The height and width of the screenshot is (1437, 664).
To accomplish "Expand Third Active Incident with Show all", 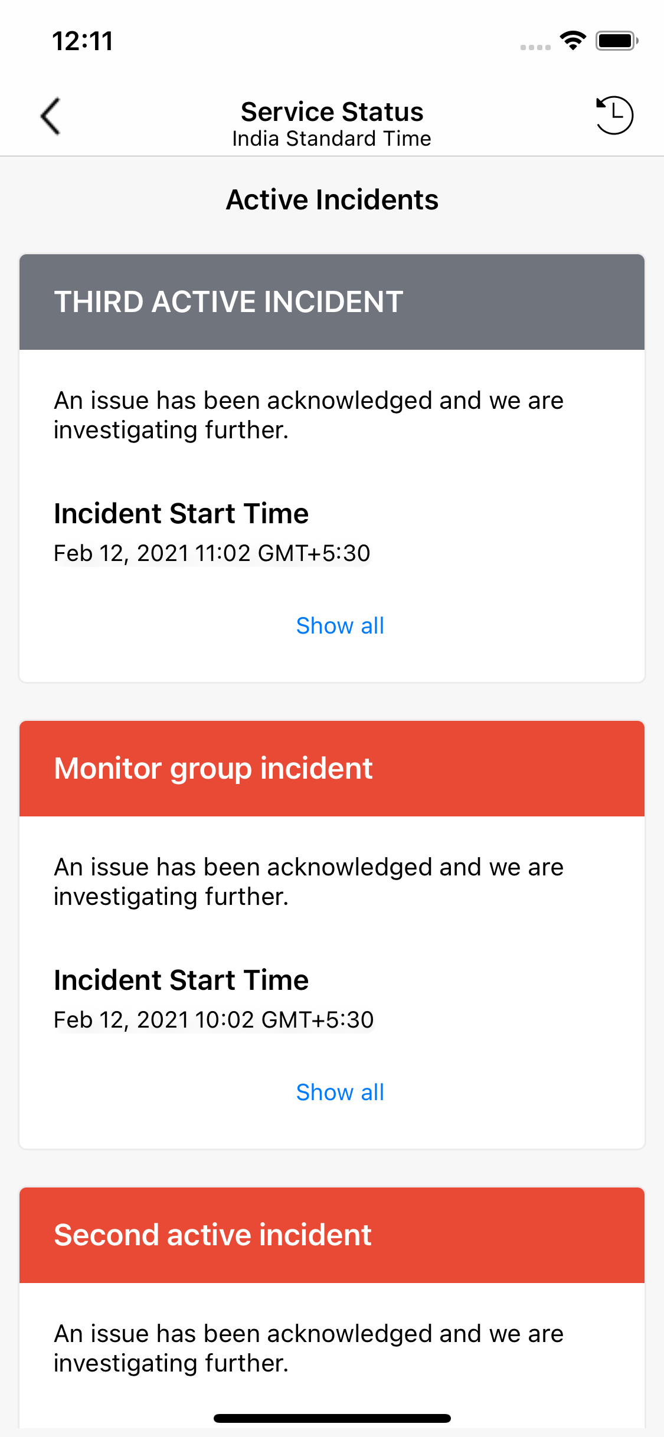I will click(x=340, y=626).
